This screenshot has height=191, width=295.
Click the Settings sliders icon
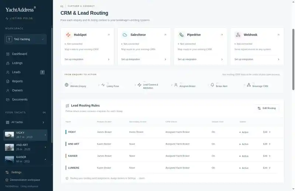[7, 172]
